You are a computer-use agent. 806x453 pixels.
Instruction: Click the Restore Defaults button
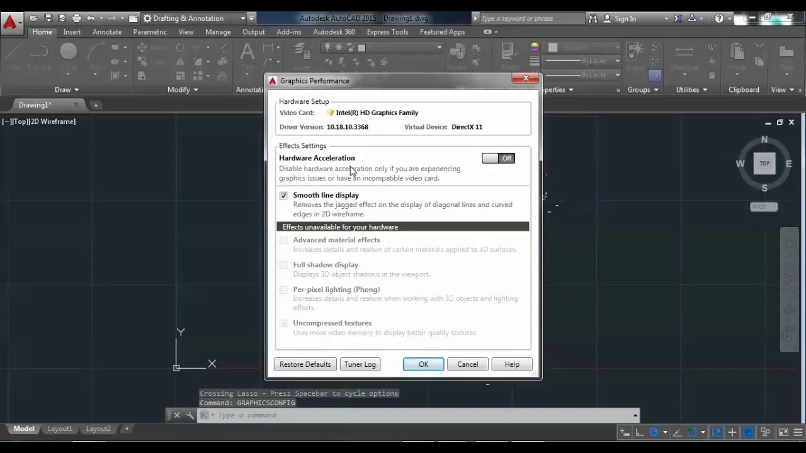[305, 364]
